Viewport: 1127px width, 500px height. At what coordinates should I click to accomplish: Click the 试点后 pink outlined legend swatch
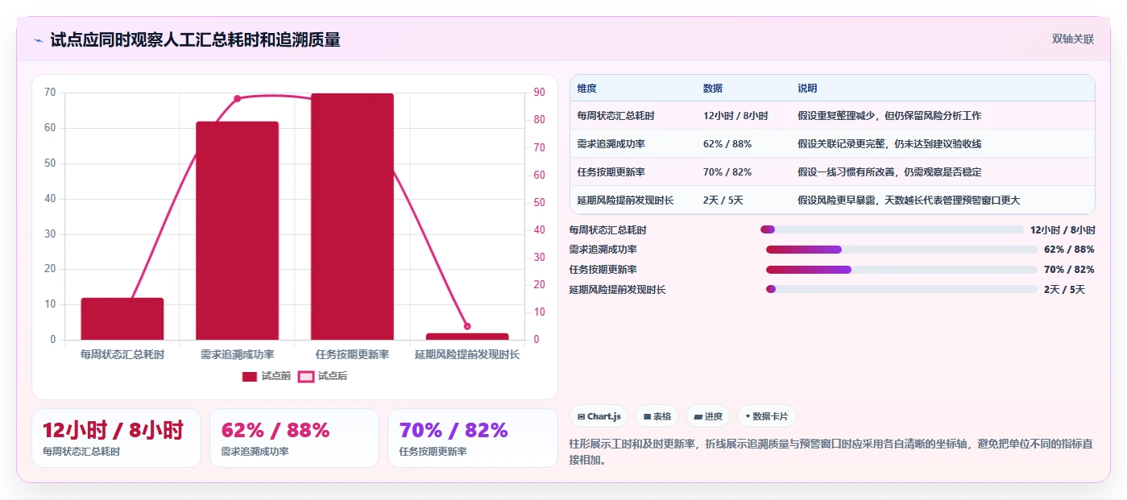coord(306,376)
